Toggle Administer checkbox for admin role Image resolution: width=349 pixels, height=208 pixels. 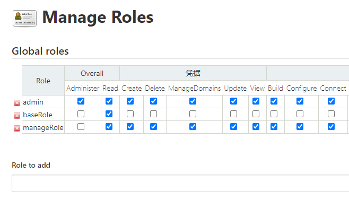81,101
